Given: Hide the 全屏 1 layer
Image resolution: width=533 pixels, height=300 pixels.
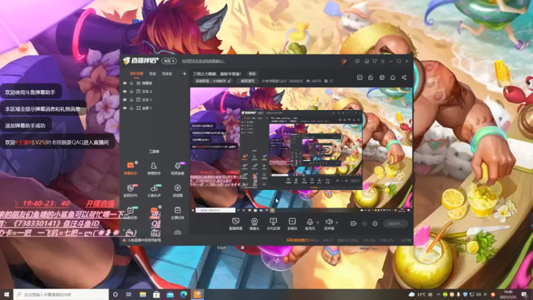Looking at the screenshot, I should [125, 108].
